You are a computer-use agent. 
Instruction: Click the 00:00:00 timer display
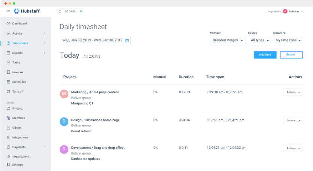point(70,11)
